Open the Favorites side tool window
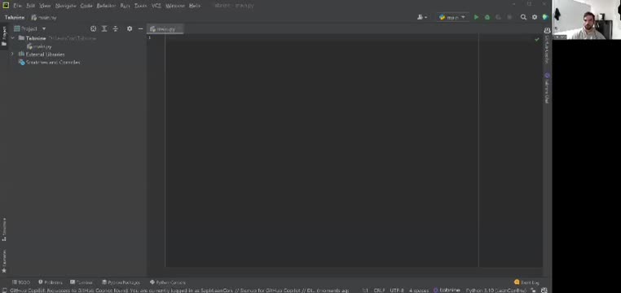621x293 pixels. (4, 261)
